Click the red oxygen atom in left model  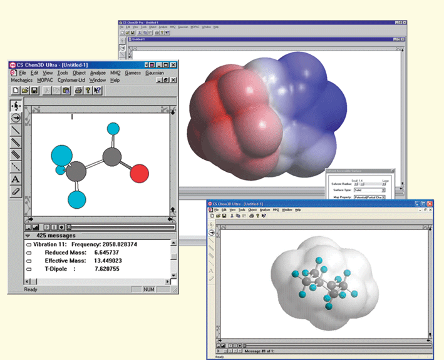click(139, 173)
